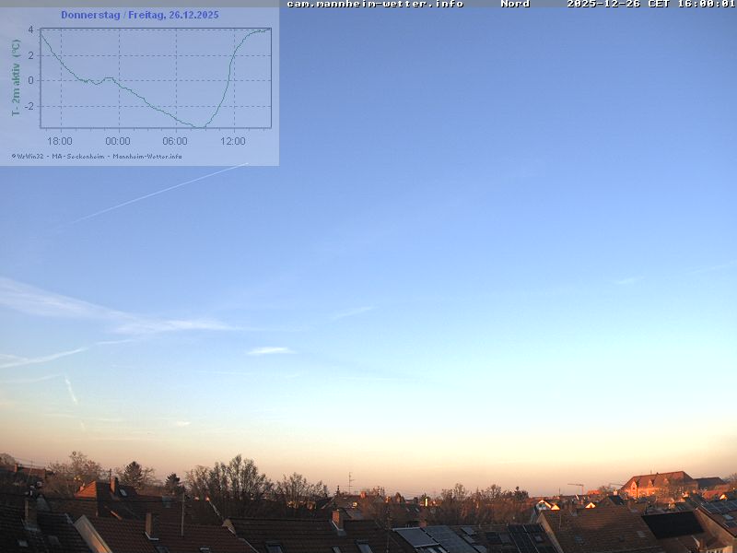Click the 12:00 time axis label
The width and height of the screenshot is (737, 553).
click(233, 141)
